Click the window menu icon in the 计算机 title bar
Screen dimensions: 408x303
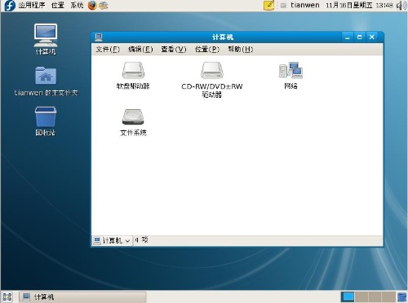tap(99, 37)
